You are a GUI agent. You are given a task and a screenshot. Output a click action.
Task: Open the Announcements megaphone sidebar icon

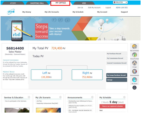[134, 71]
